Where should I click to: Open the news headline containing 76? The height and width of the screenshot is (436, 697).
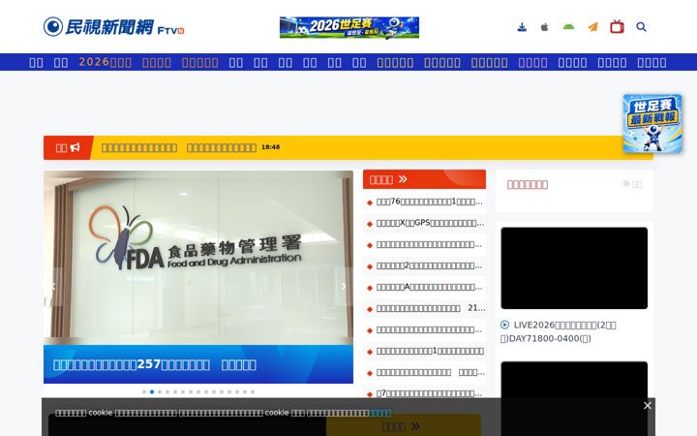point(430,202)
